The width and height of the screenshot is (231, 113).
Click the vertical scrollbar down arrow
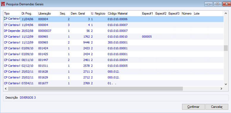(x=226, y=84)
